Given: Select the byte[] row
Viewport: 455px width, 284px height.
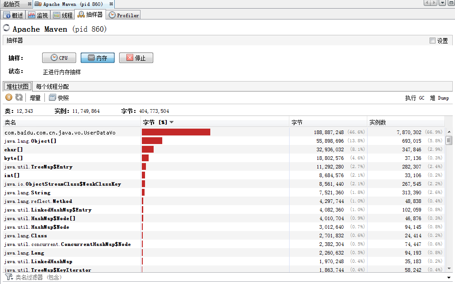Looking at the screenshot, I should [x=223, y=158].
